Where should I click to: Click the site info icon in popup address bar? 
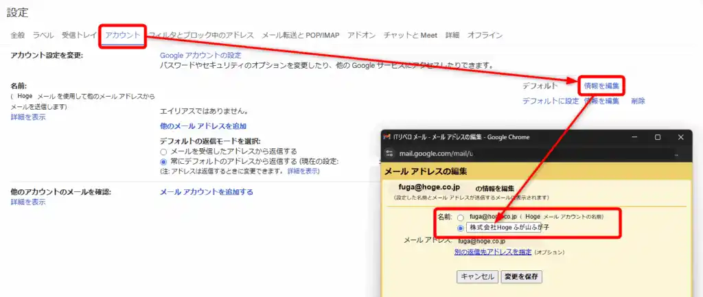[389, 154]
